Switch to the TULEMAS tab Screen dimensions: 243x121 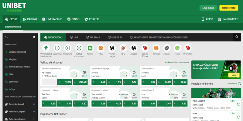click(93, 37)
